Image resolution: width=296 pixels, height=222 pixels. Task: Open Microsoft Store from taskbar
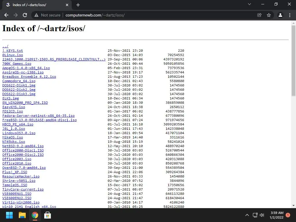[x=48, y=215]
